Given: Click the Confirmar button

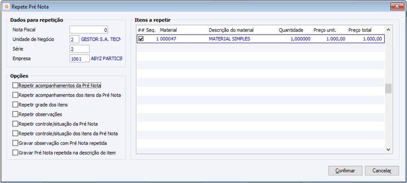Looking at the screenshot, I should [345, 171].
